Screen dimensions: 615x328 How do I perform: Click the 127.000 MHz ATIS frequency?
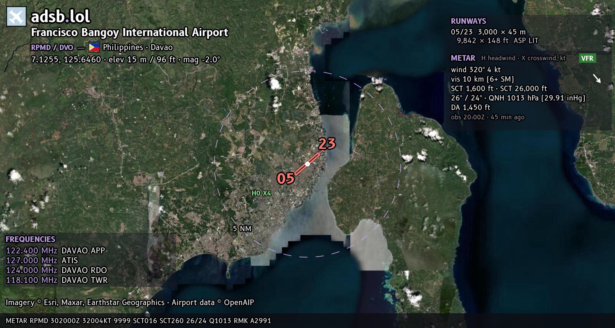[x=41, y=260]
